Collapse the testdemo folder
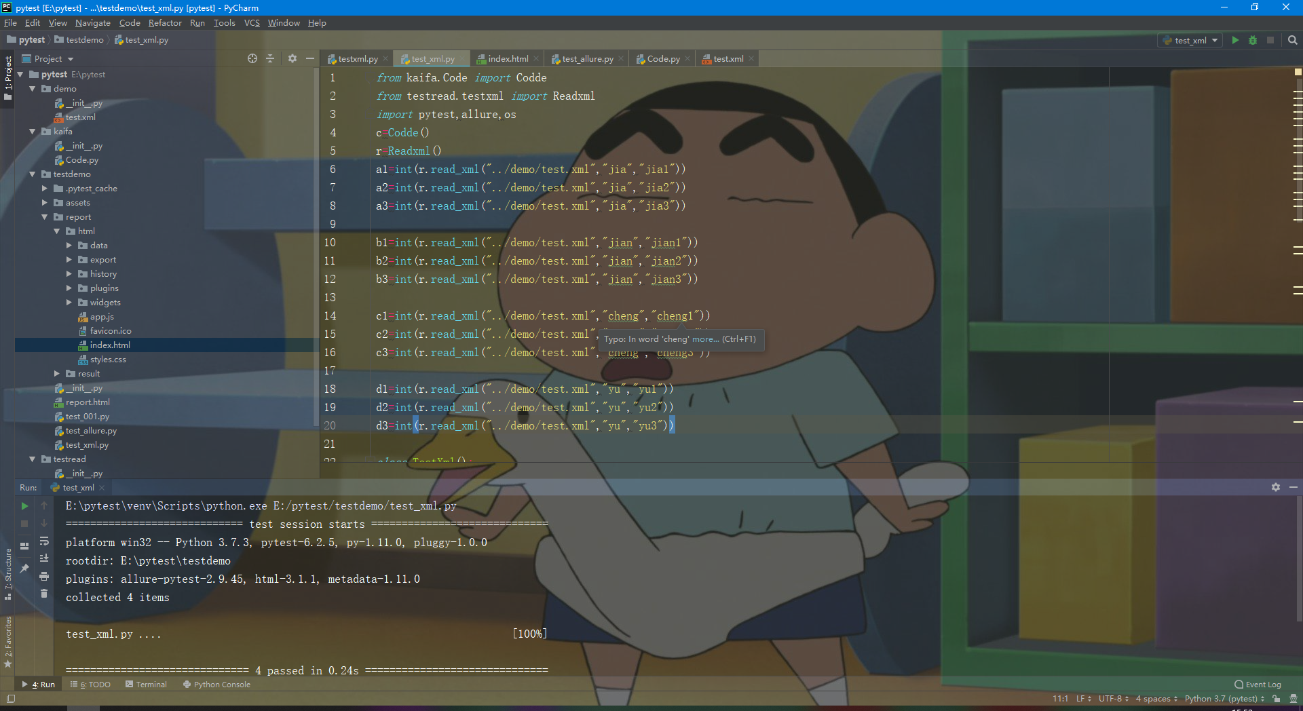Viewport: 1303px width, 711px height. click(x=32, y=174)
